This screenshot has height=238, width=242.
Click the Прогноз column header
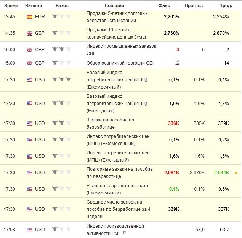click(x=194, y=6)
